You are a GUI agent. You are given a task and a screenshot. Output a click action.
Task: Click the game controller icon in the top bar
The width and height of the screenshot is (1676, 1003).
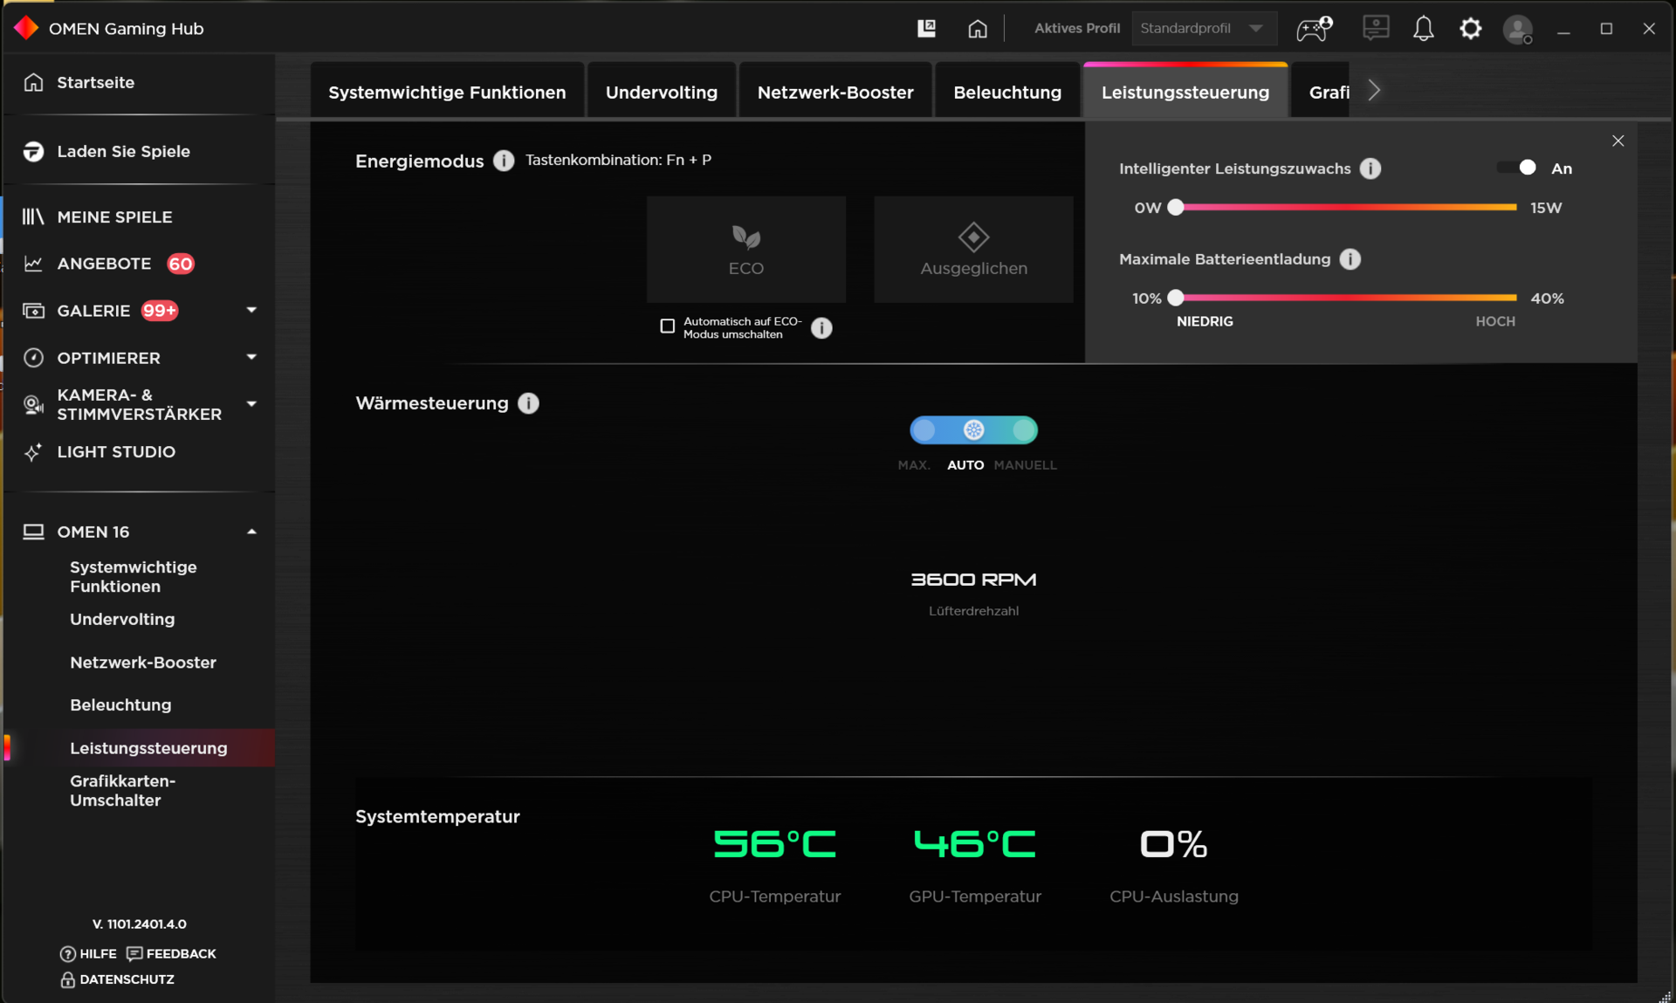click(1314, 29)
